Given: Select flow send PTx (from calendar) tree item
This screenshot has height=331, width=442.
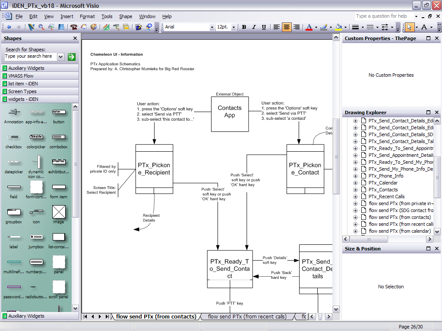Looking at the screenshot, I should tap(400, 231).
